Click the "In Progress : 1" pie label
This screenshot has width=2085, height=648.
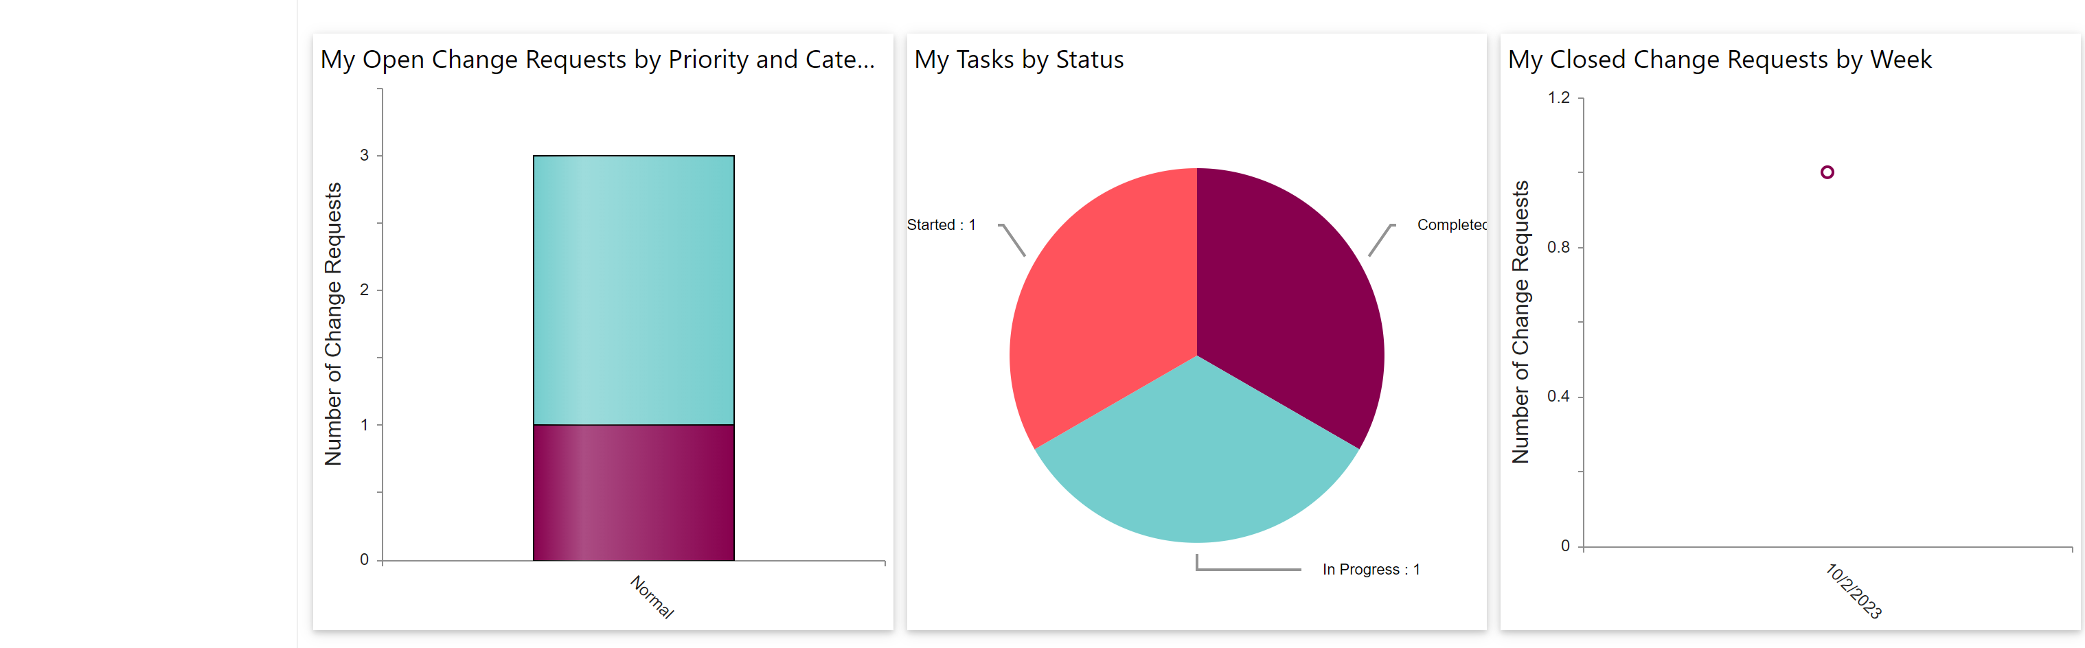click(1370, 570)
